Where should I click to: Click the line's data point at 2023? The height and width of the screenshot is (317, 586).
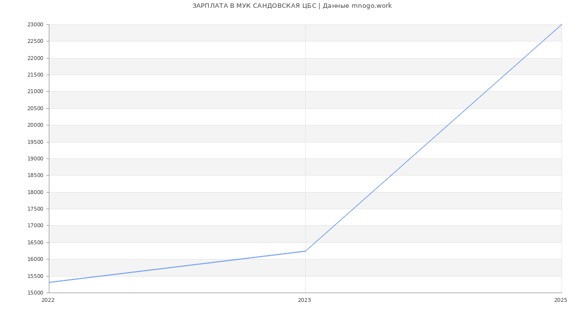pyautogui.click(x=305, y=251)
